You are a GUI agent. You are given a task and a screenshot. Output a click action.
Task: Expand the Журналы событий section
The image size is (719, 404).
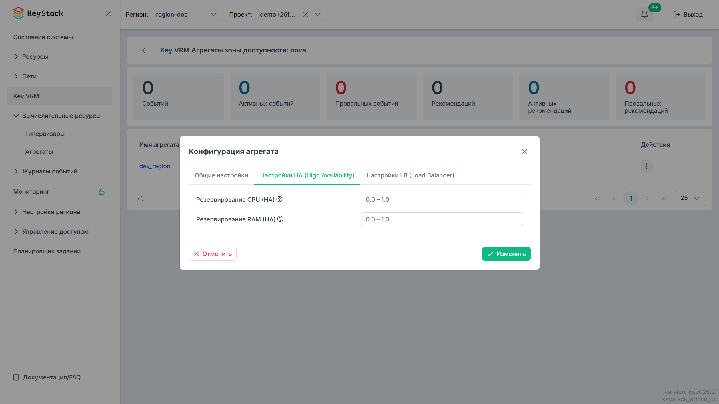[16, 171]
